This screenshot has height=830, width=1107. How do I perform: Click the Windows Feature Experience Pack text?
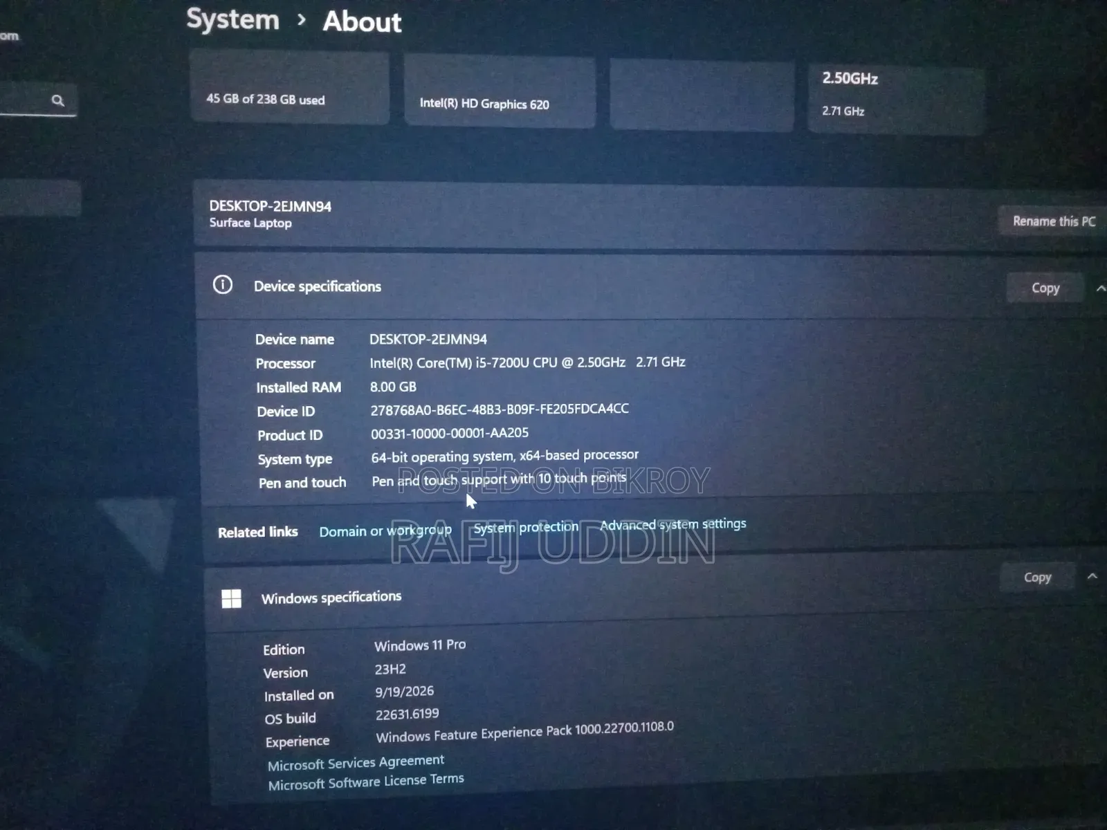[524, 732]
